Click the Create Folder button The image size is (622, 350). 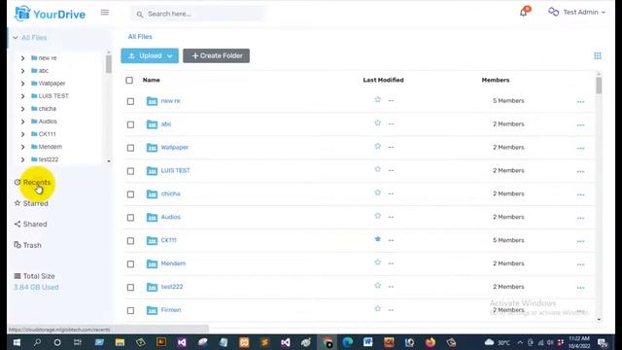(216, 56)
